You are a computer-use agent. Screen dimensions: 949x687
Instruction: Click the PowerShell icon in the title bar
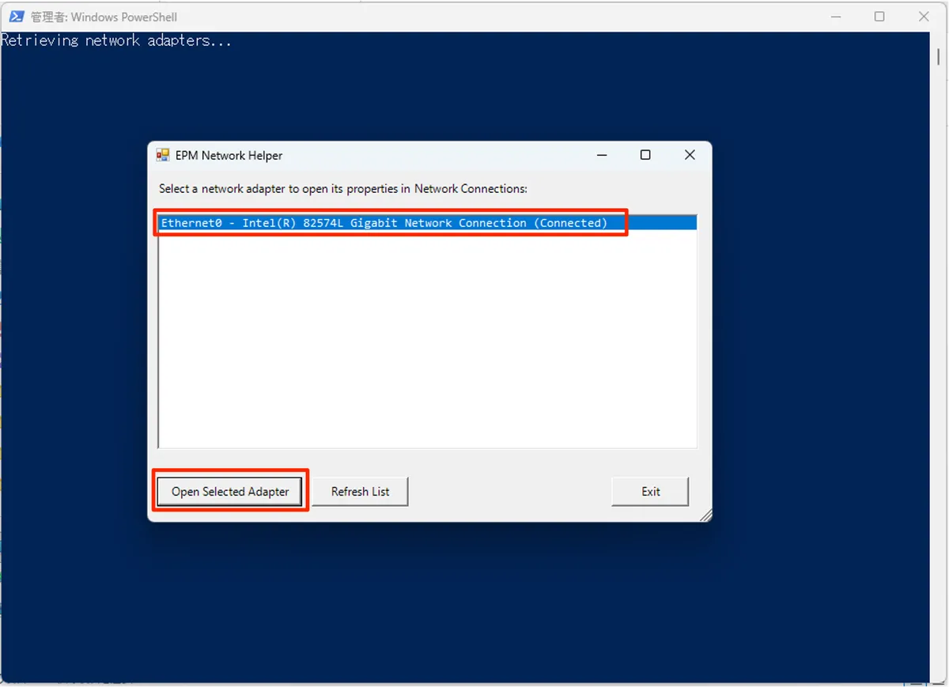[x=15, y=17]
